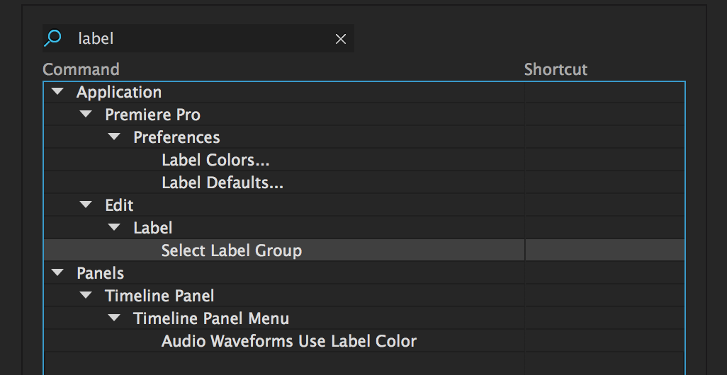Collapse the Edit group triangle
This screenshot has height=375, width=727.
(86, 204)
